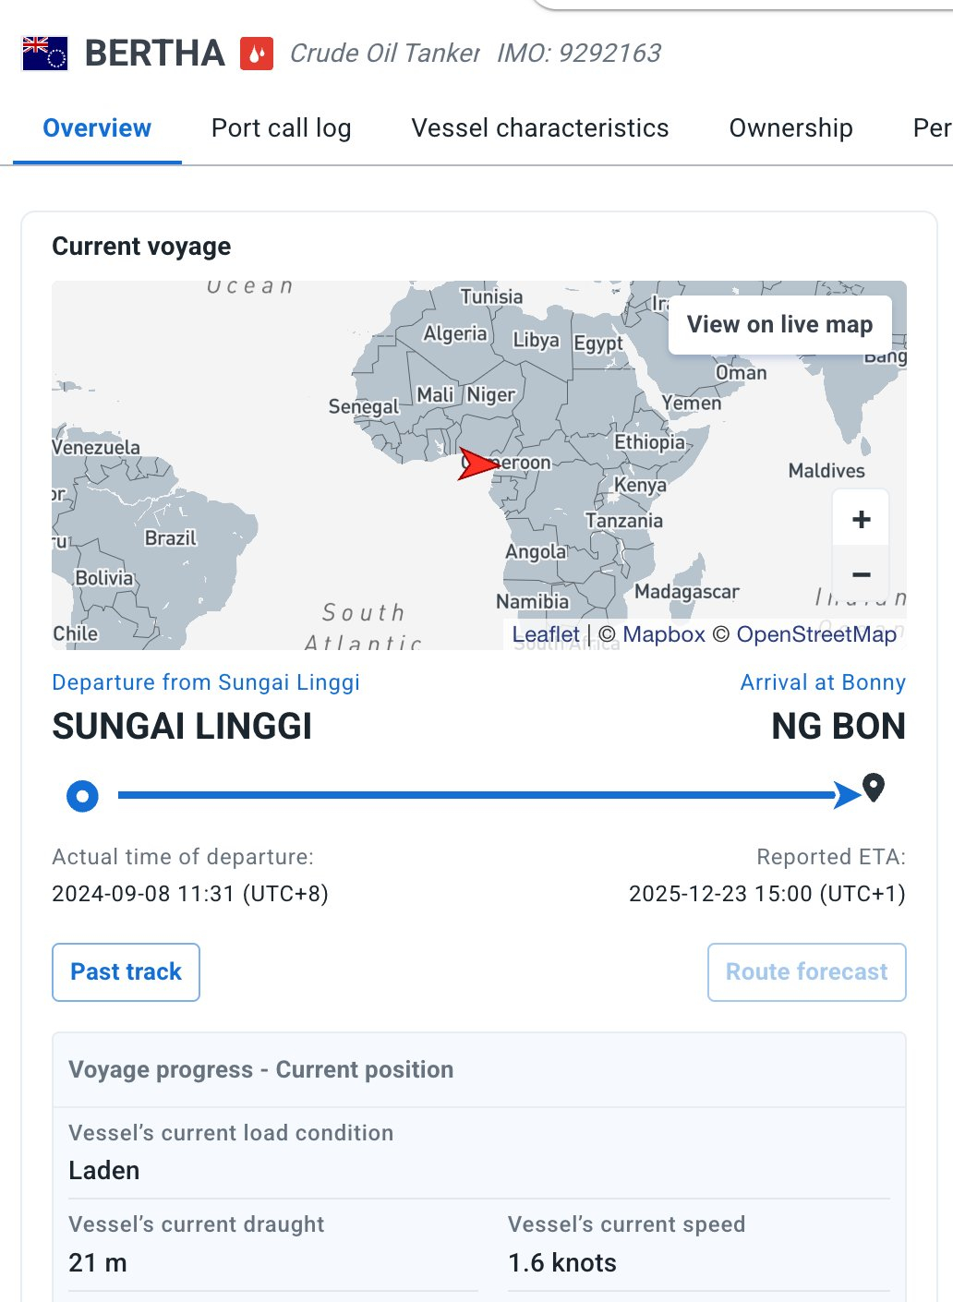Open the Leaflet attribution link
The width and height of the screenshot is (953, 1302).
[546, 634]
